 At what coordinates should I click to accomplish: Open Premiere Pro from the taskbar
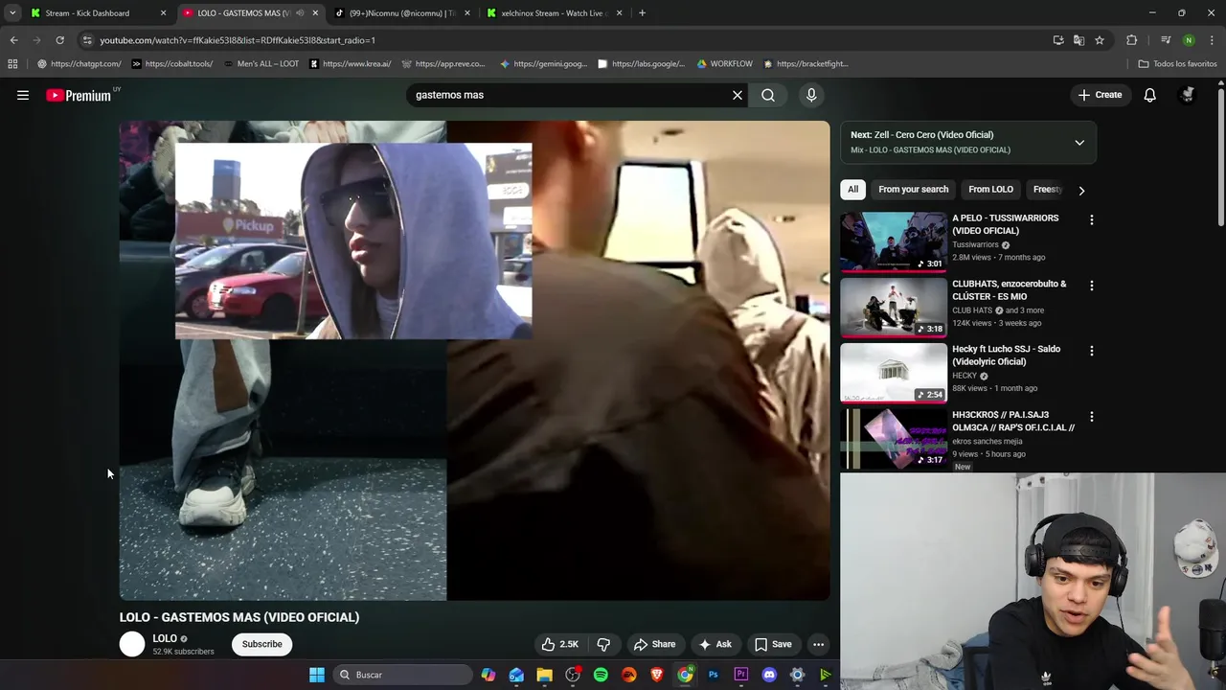click(740, 675)
